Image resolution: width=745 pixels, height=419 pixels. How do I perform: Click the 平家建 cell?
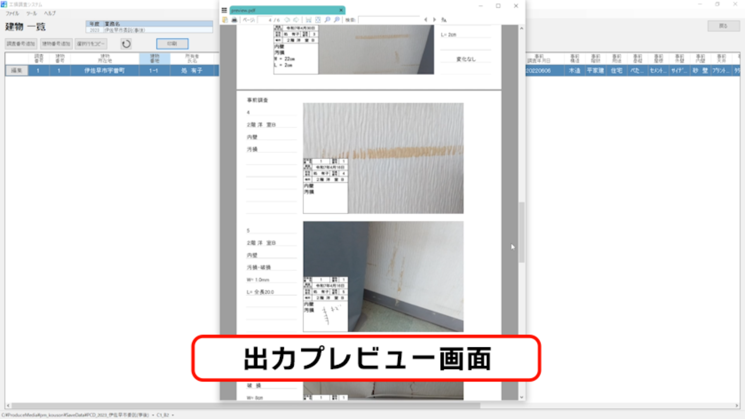click(595, 71)
